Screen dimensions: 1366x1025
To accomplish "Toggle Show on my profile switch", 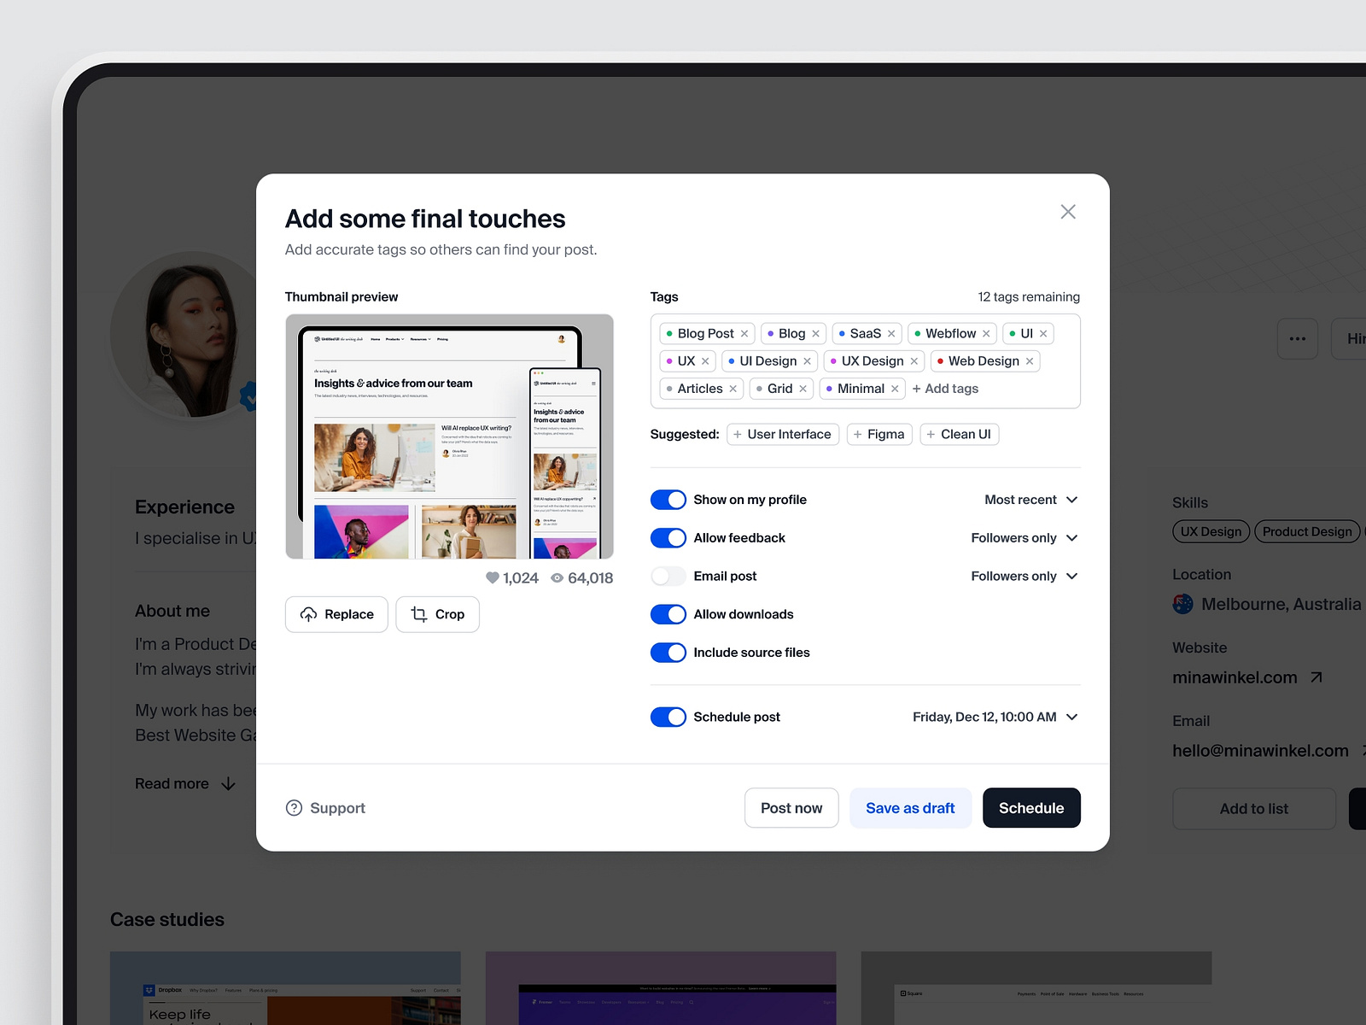I will 668,500.
